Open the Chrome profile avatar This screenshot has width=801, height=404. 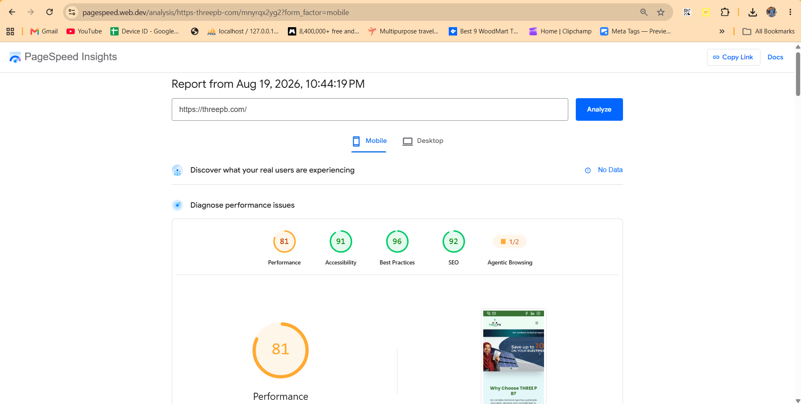click(x=771, y=12)
